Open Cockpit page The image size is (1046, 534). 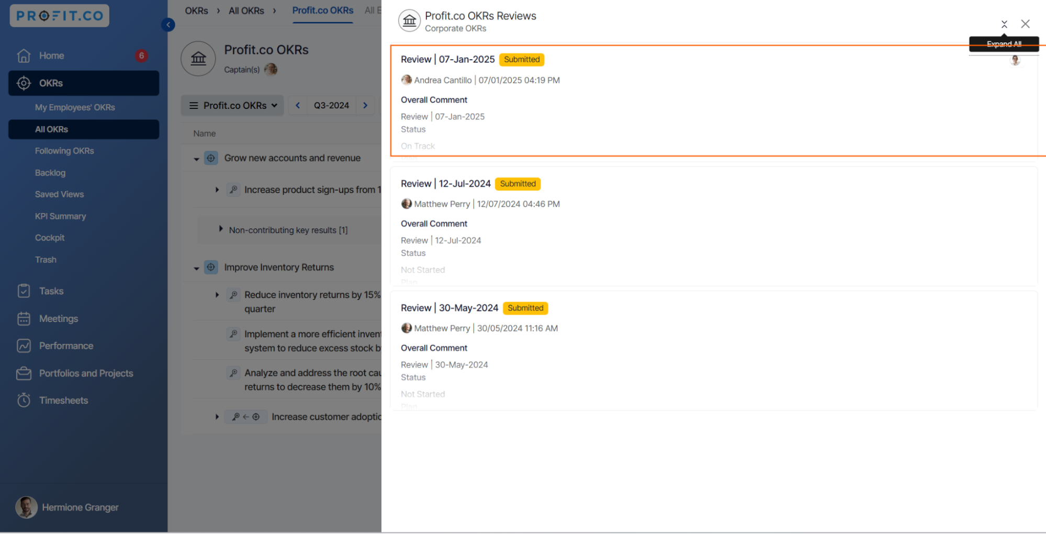pyautogui.click(x=50, y=238)
